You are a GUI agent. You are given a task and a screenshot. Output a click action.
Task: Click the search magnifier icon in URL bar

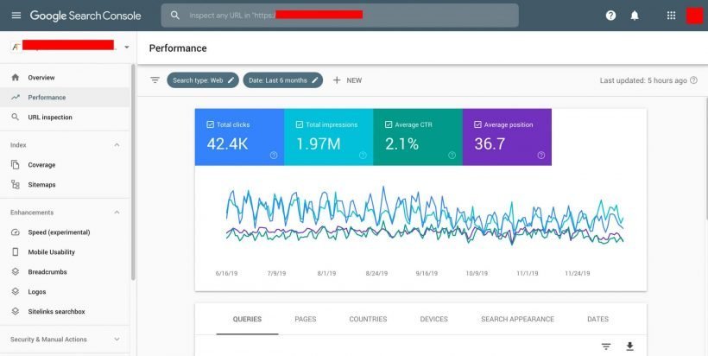tap(175, 16)
